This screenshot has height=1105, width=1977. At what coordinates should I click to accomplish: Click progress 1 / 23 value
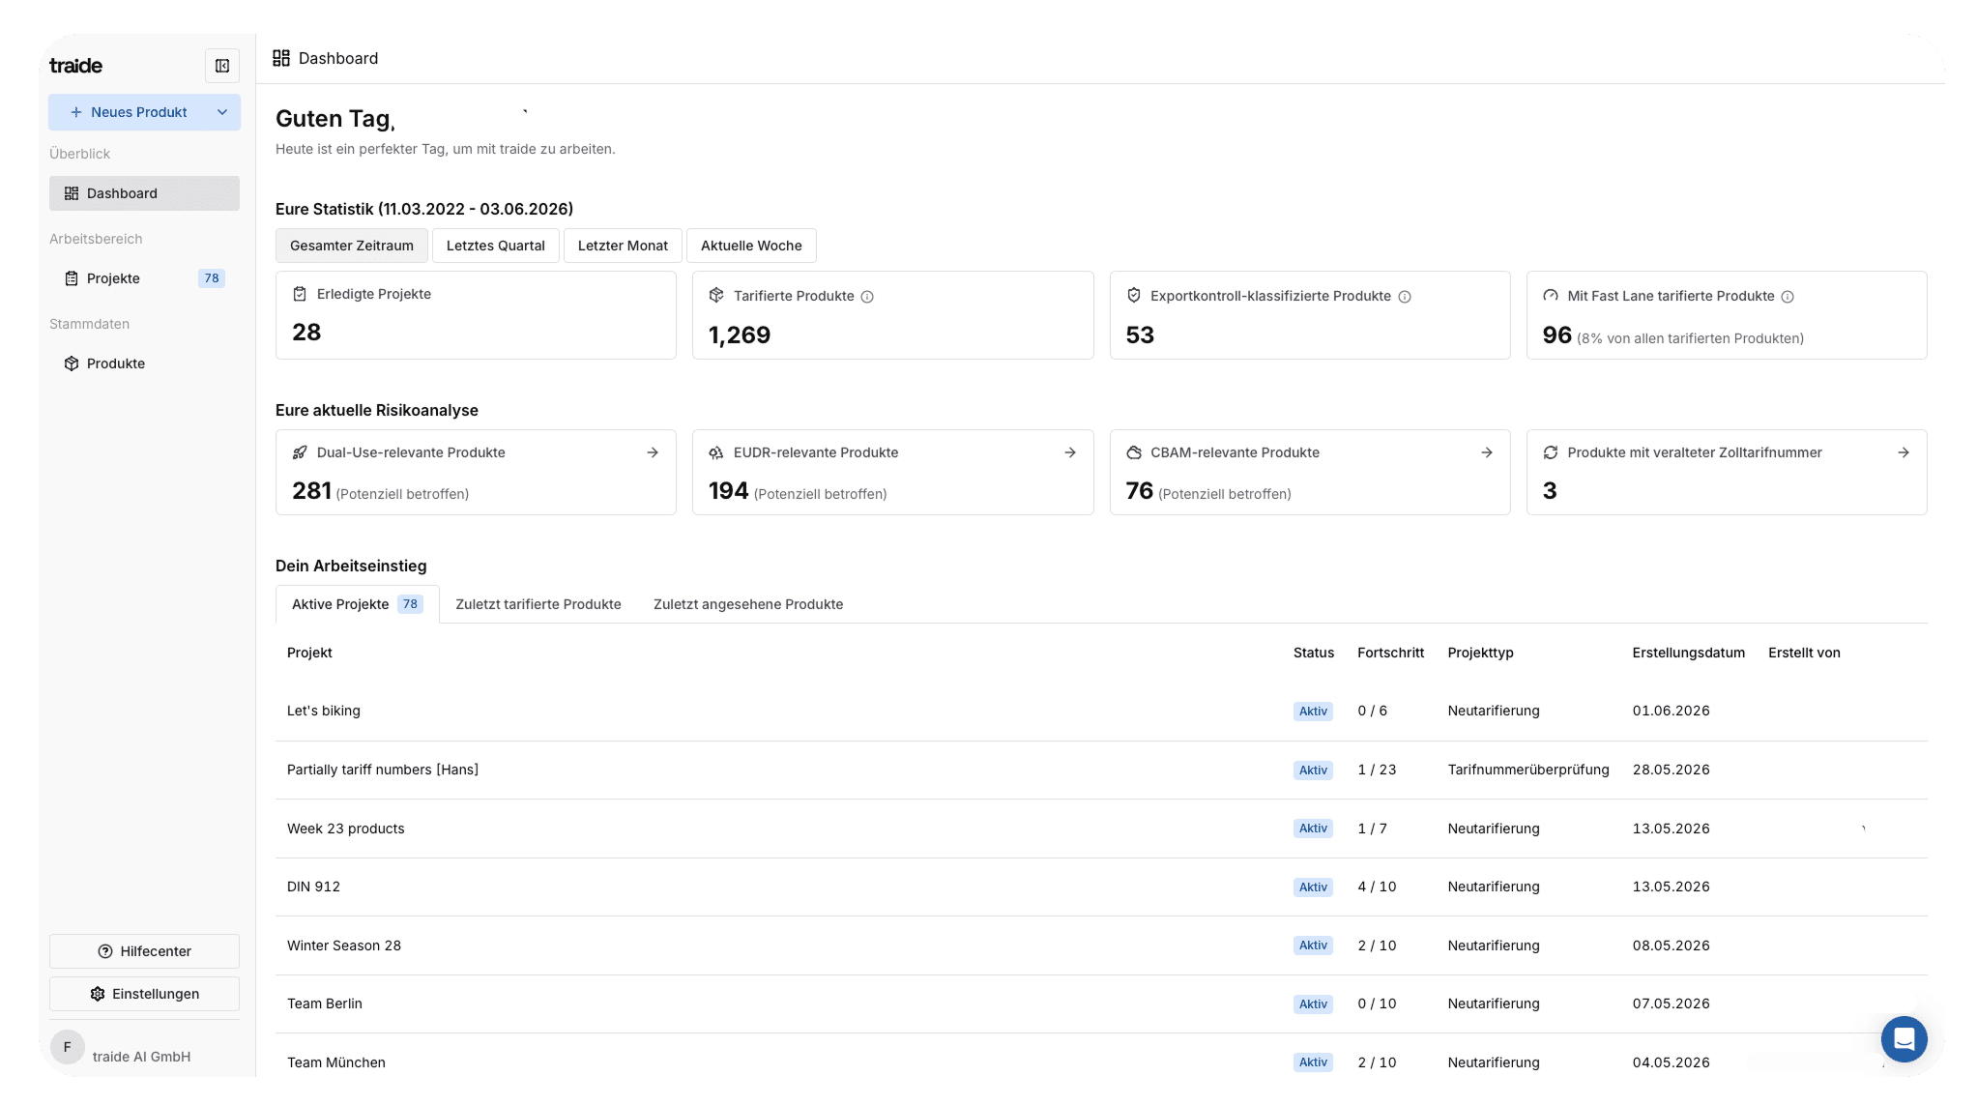[1377, 770]
